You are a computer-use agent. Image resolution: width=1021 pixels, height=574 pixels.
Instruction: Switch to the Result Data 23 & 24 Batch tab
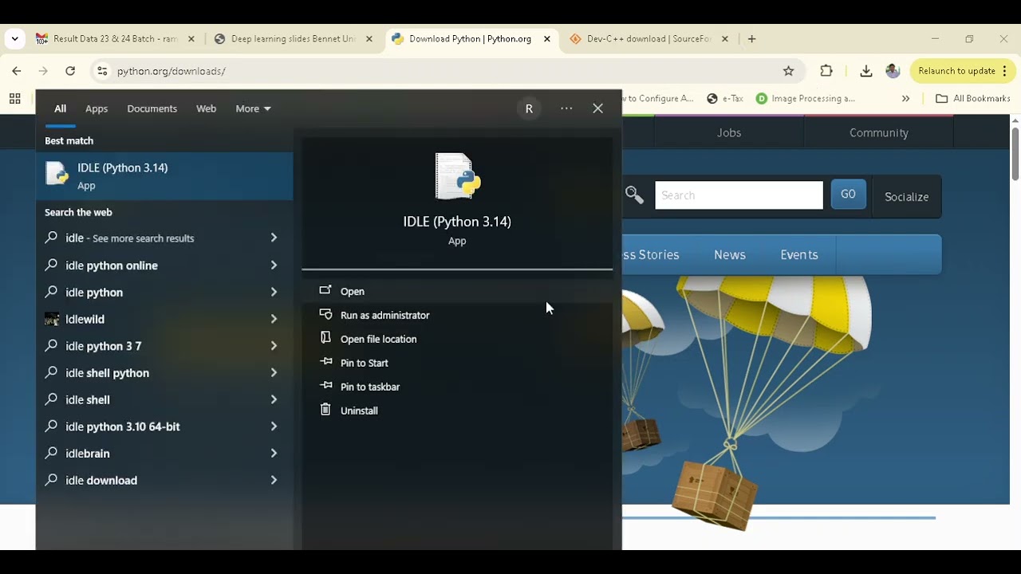tap(115, 39)
